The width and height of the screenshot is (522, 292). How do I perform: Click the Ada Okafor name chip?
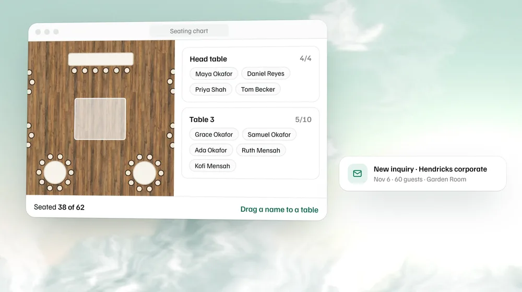tap(211, 150)
